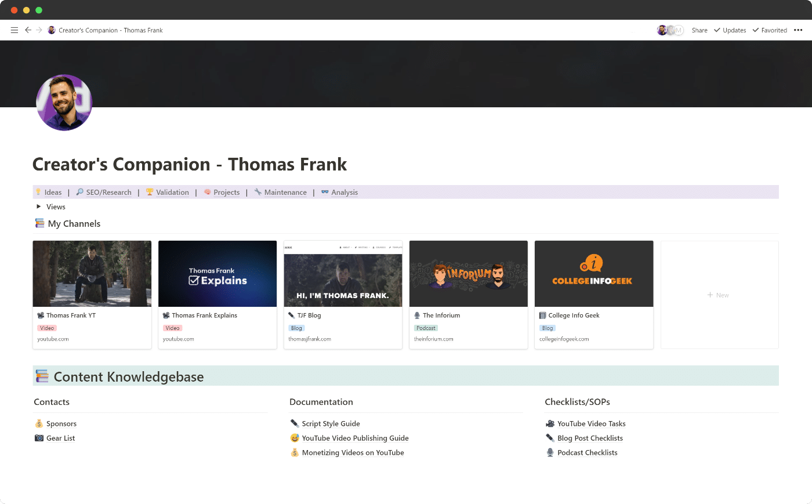Viewport: 812px width, 504px height.
Task: Click collegeinfogeek.com URL text
Action: point(564,339)
